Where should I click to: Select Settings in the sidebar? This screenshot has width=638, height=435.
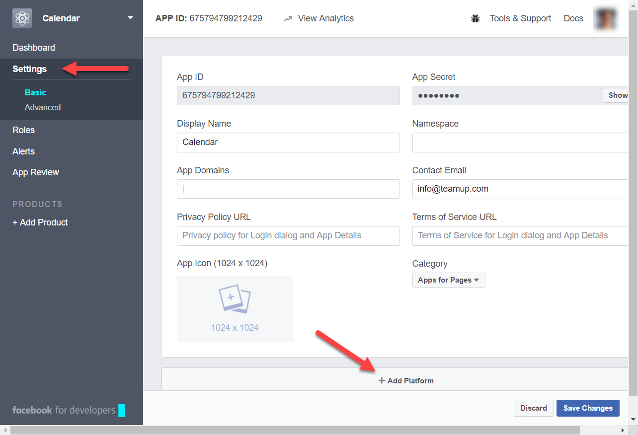click(x=30, y=69)
